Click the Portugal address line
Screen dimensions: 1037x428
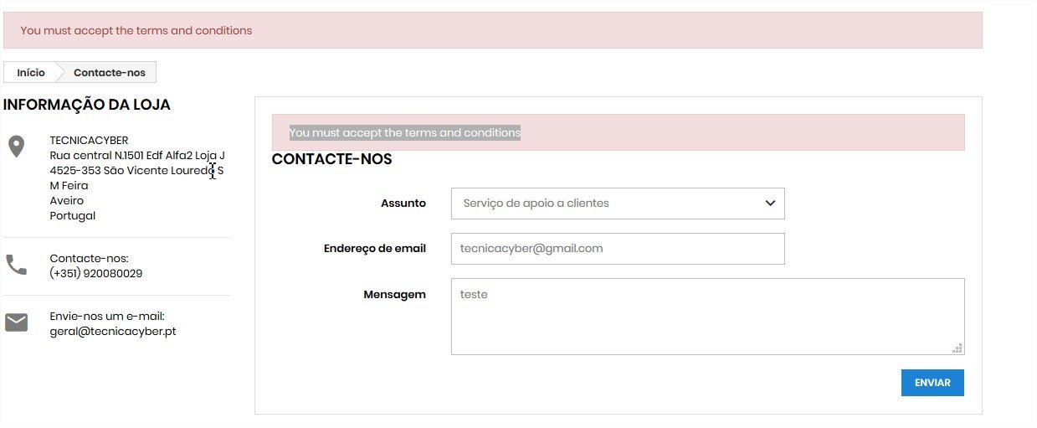tap(73, 215)
